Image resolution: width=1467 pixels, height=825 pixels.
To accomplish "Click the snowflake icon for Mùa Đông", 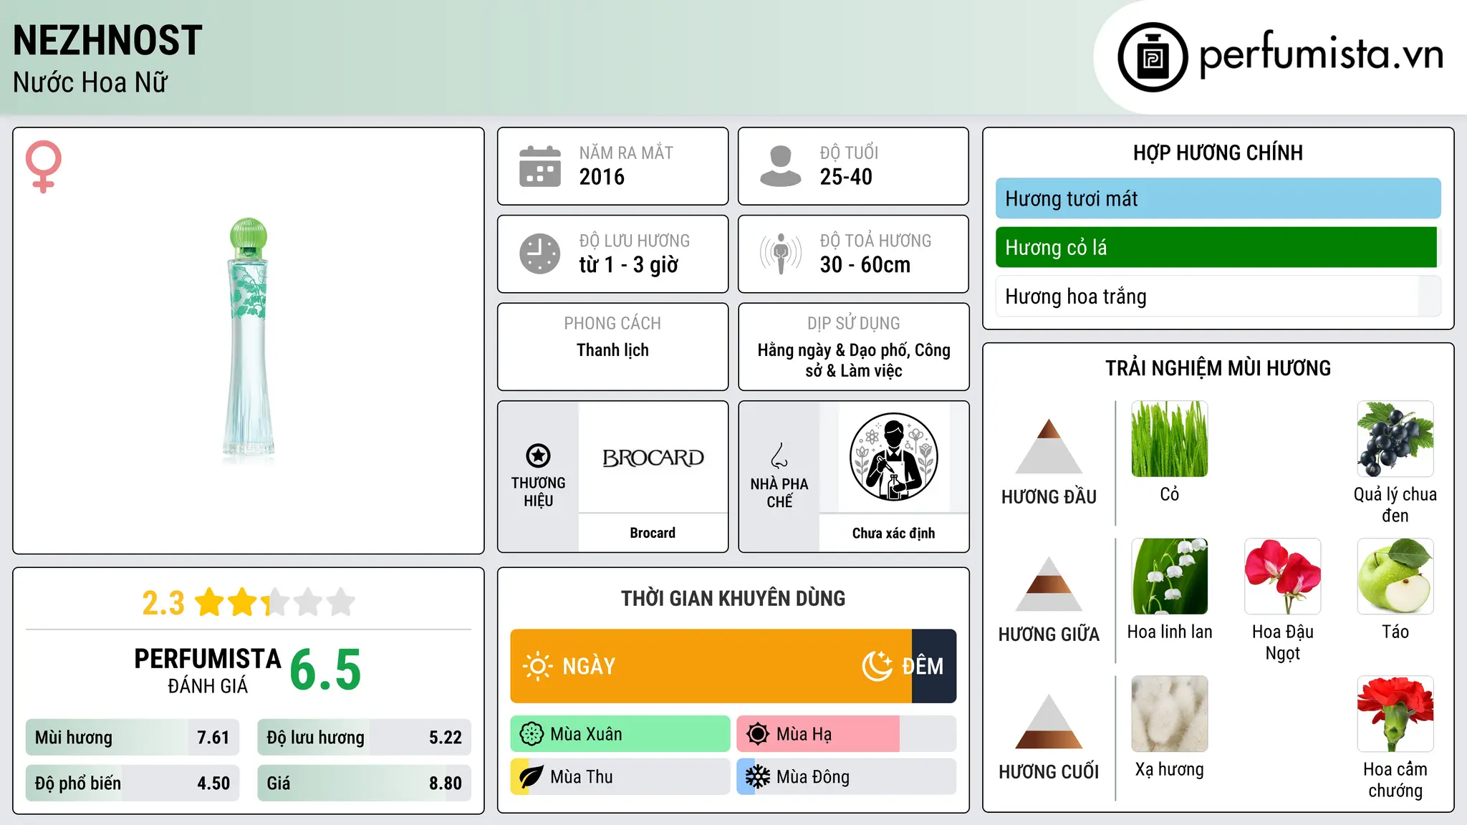I will pyautogui.click(x=758, y=777).
